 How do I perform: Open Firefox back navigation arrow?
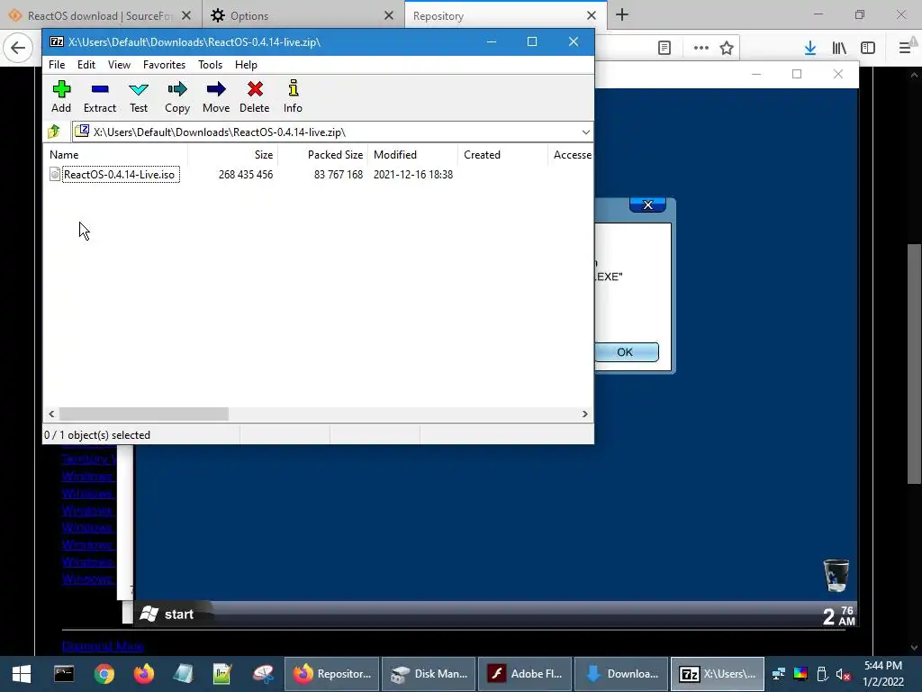[x=18, y=48]
